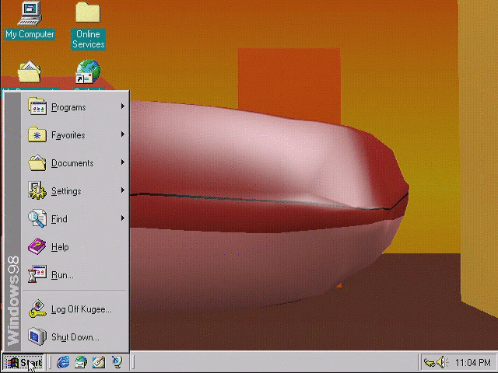This screenshot has height=373, width=498.
Task: Select Programs in the Start menu
Action: [x=75, y=107]
